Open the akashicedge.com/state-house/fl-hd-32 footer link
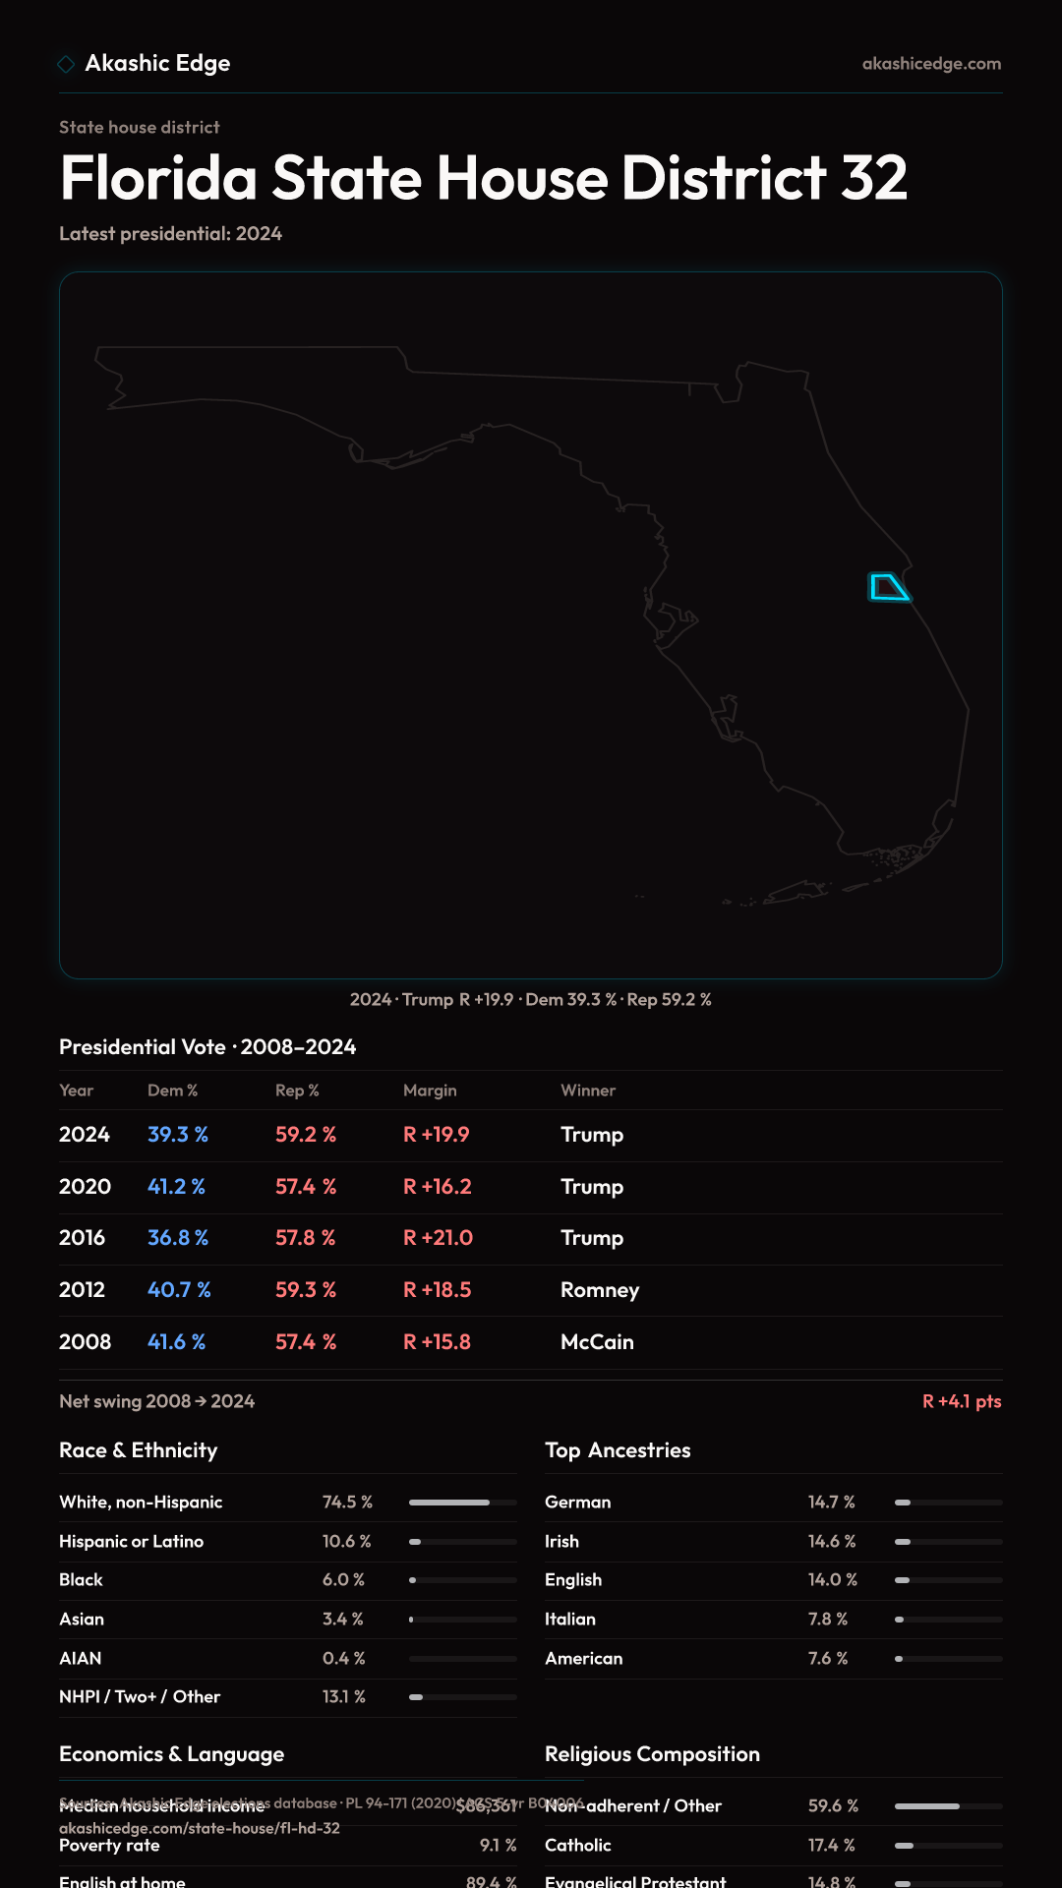The width and height of the screenshot is (1062, 1888). click(200, 1828)
